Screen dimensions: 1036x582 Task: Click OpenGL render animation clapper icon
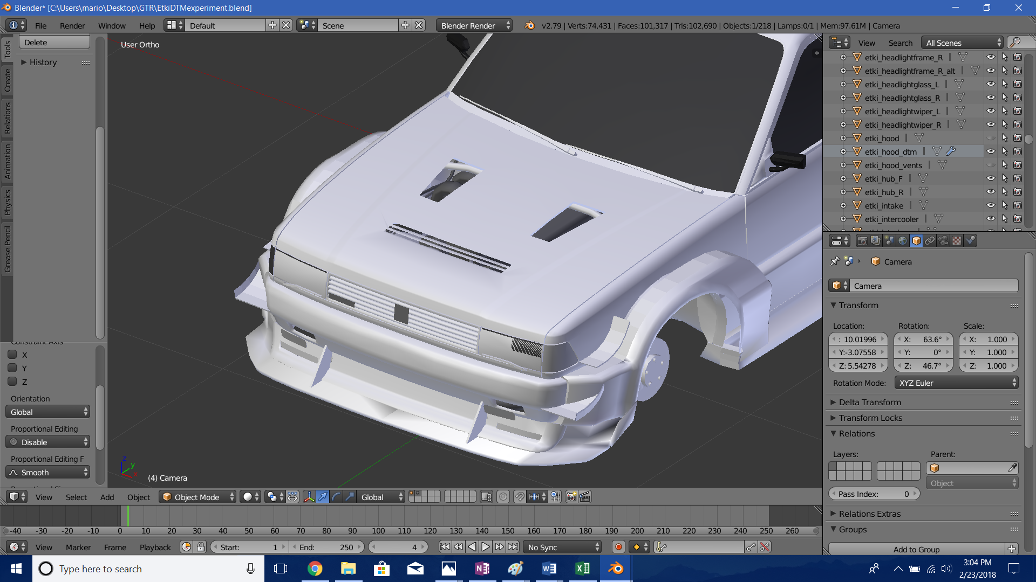click(x=585, y=497)
